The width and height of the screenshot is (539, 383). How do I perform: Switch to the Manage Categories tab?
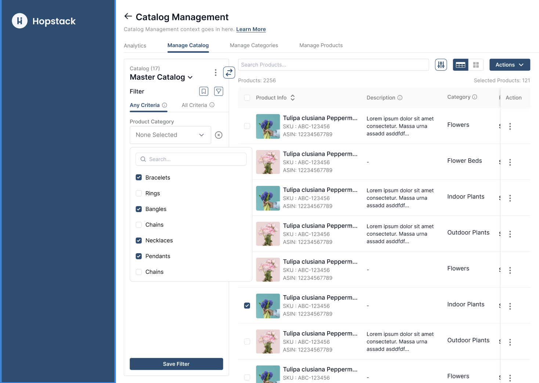pyautogui.click(x=254, y=45)
